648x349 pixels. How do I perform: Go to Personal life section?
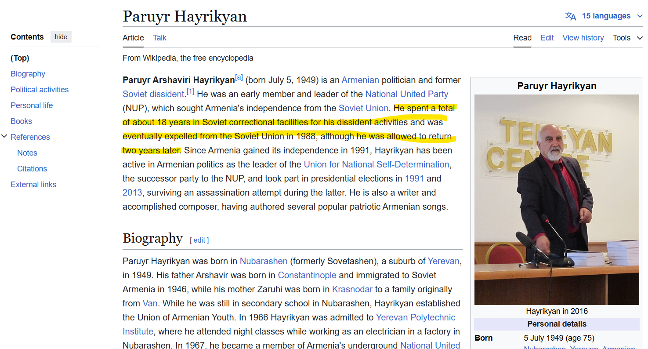click(x=32, y=105)
